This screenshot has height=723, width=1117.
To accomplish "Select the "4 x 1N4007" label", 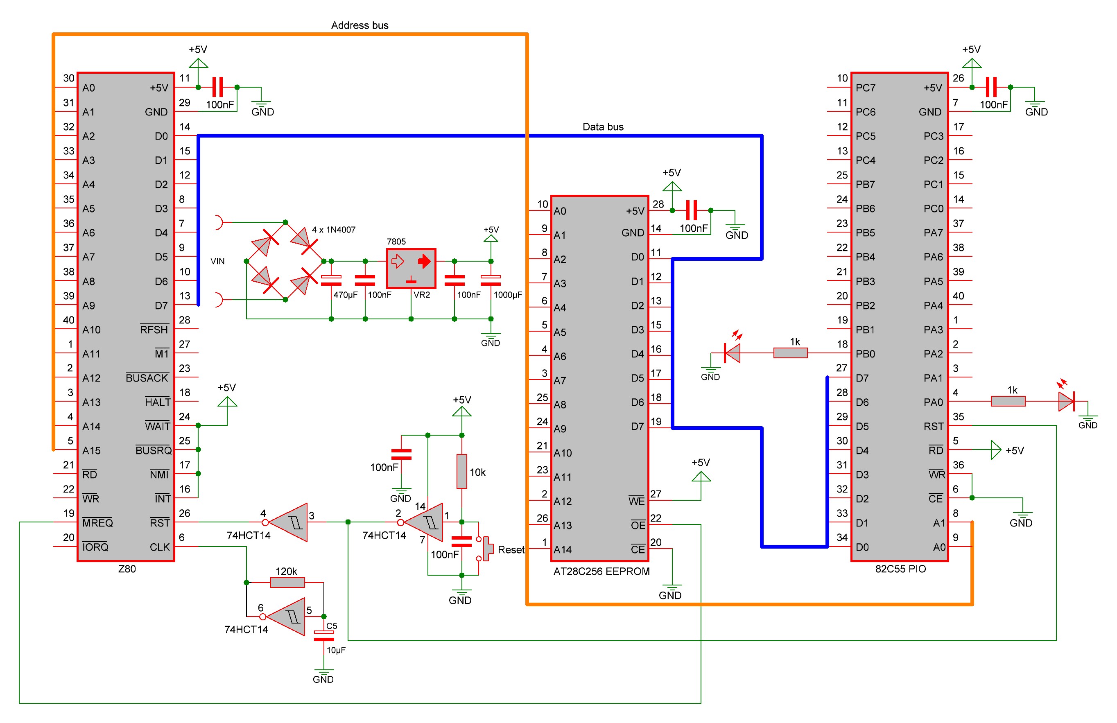I will tap(334, 229).
